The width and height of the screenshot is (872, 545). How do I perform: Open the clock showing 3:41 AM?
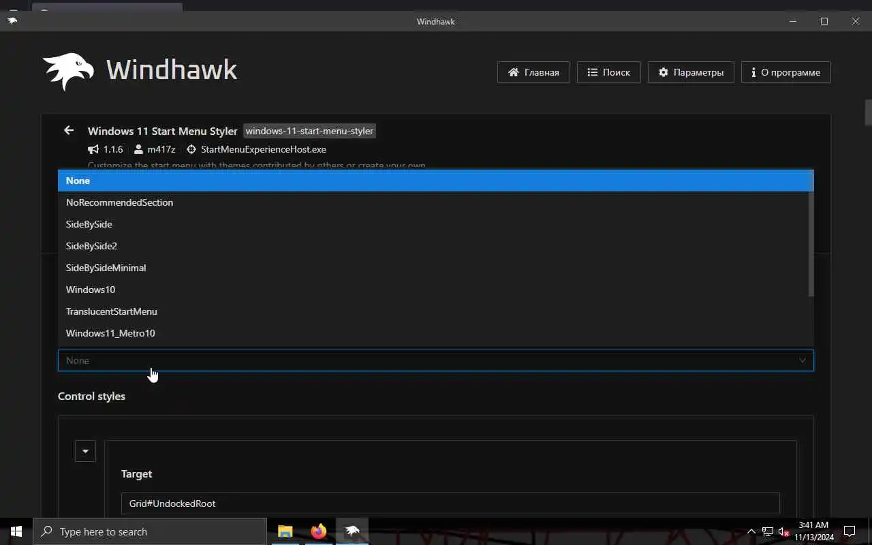[813, 531]
